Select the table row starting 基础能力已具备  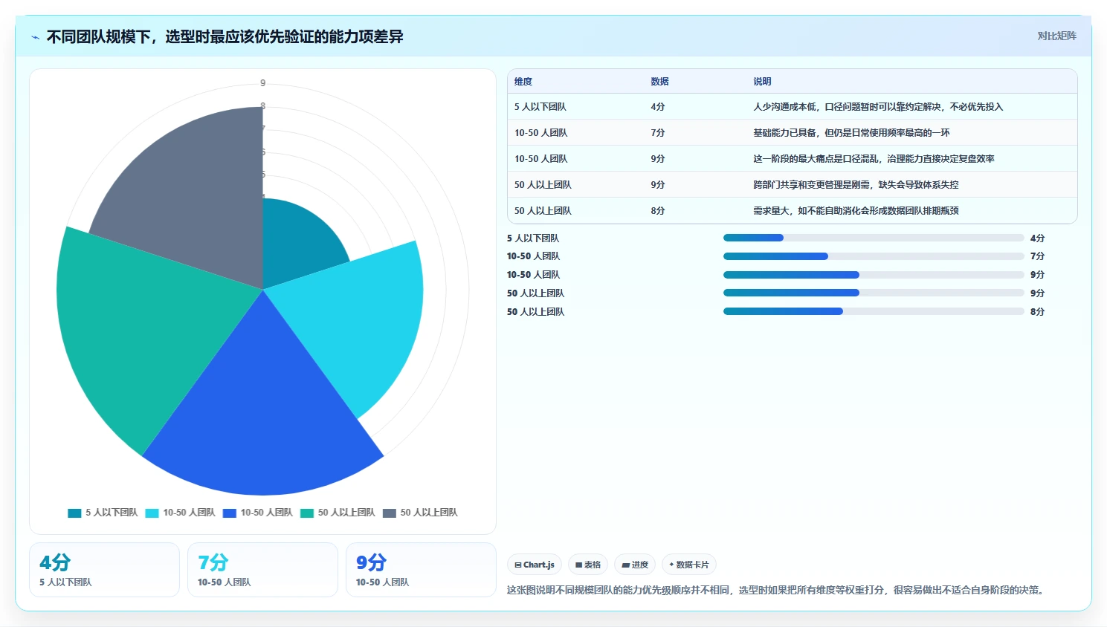coord(793,133)
